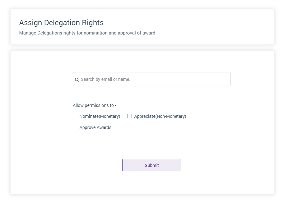Submit the delegation rights form

(x=152, y=165)
